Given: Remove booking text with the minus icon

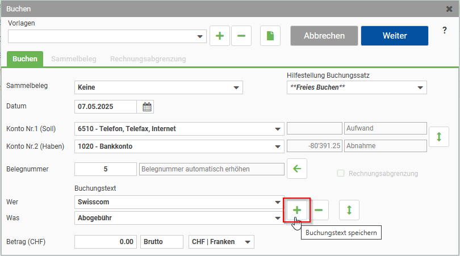Looking at the screenshot, I should (x=319, y=210).
